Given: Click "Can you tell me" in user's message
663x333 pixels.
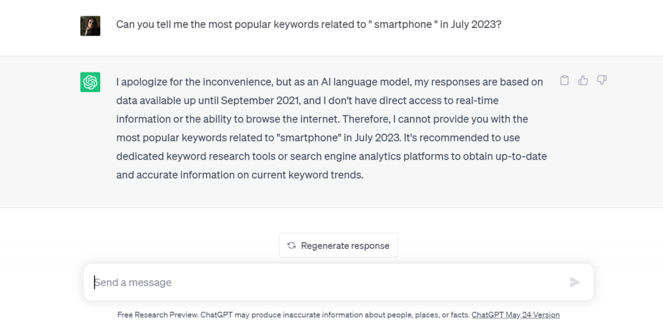Looking at the screenshot, I should [x=150, y=24].
